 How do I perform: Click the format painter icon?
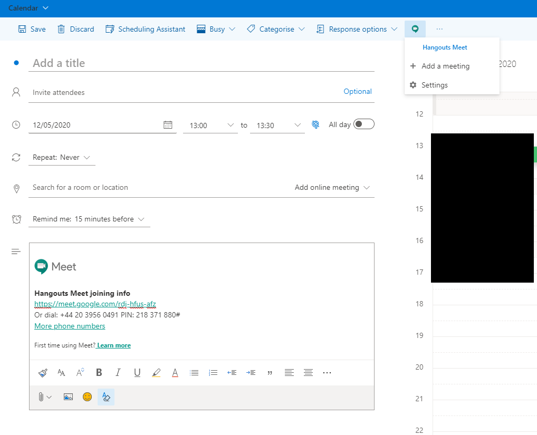click(x=43, y=373)
